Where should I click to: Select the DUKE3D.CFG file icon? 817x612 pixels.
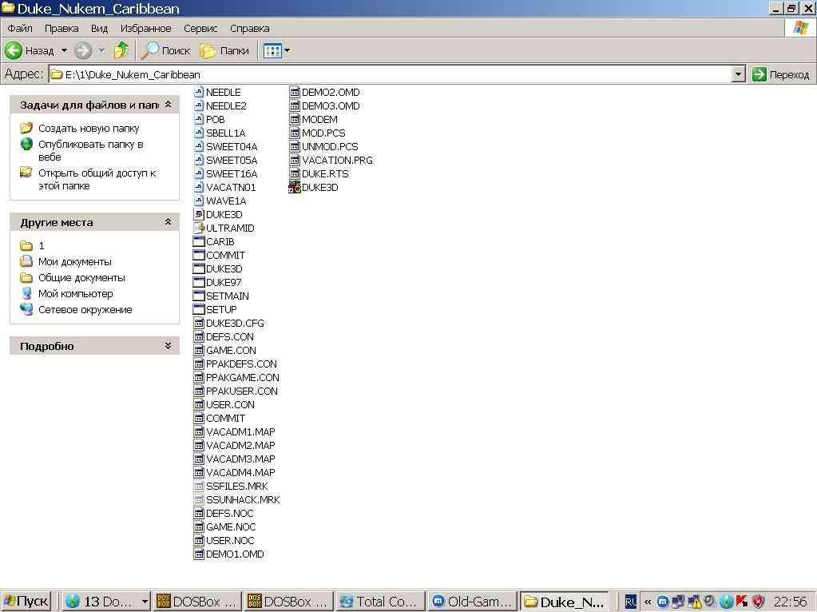199,324
